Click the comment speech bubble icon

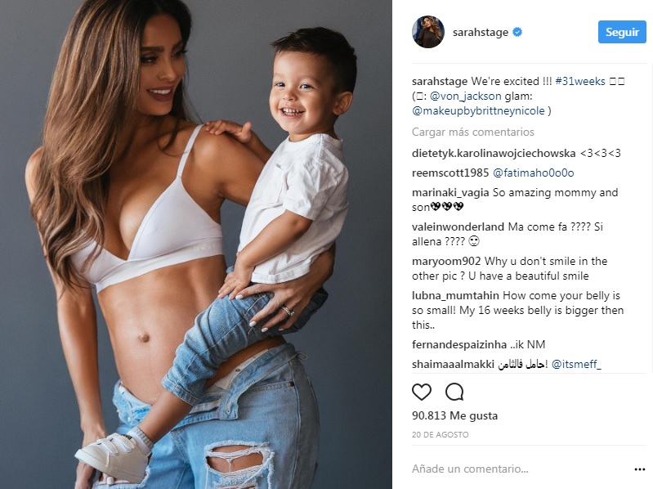pos(454,392)
